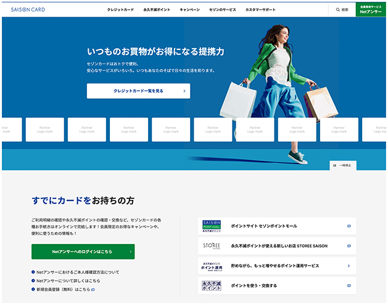Open 新規会員登録（無料）はこちら link

tap(64, 290)
